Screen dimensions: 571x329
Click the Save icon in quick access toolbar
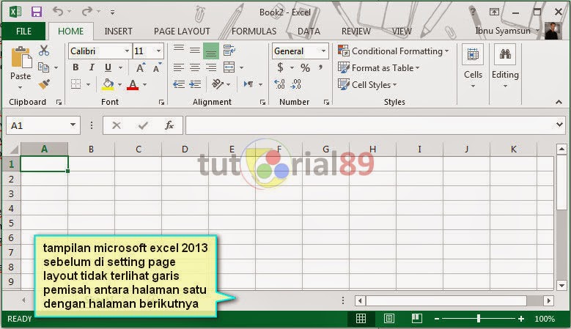pyautogui.click(x=37, y=12)
